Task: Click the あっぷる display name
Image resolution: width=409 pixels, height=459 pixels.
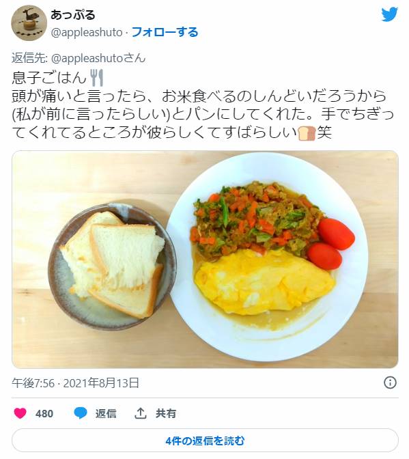Action: [73, 14]
